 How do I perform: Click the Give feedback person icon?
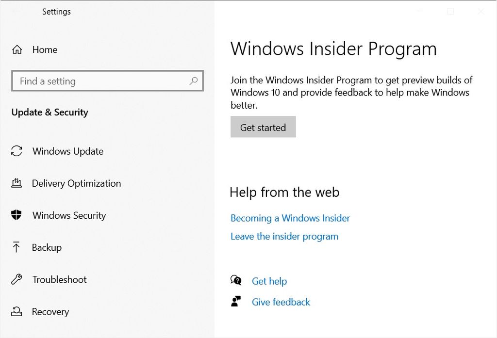coord(236,302)
